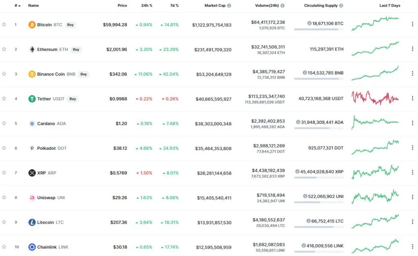The width and height of the screenshot is (418, 256).
Task: Click the Chainlink logo icon
Action: pyautogui.click(x=32, y=247)
